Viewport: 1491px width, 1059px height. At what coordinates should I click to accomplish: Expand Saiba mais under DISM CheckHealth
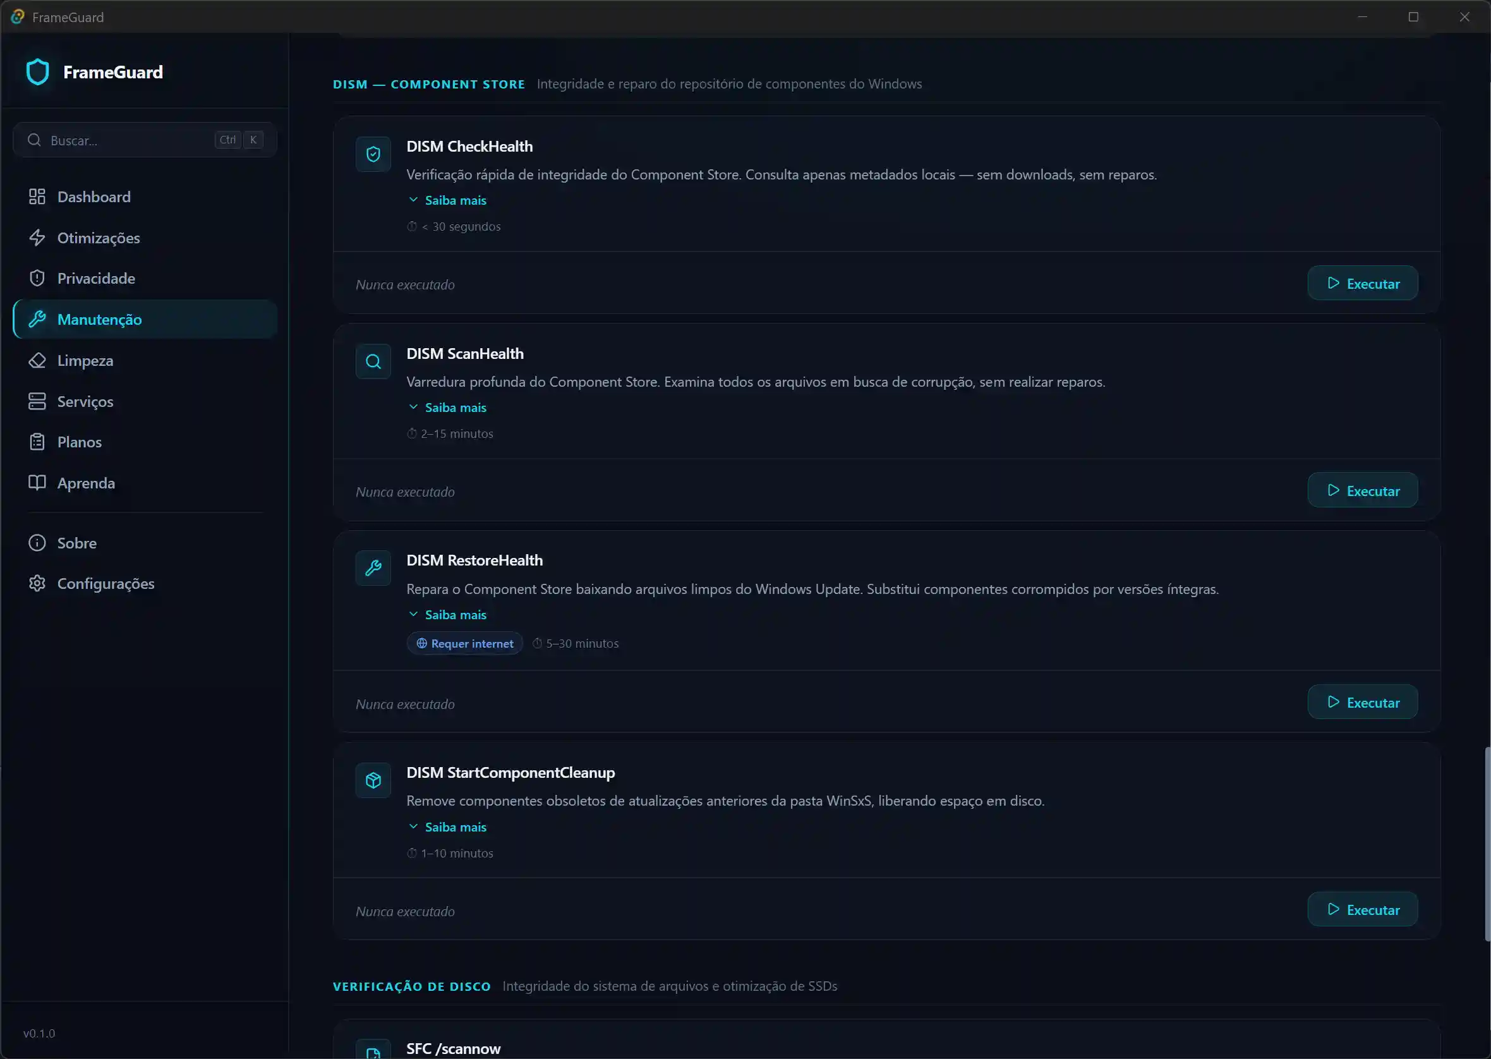click(x=454, y=200)
